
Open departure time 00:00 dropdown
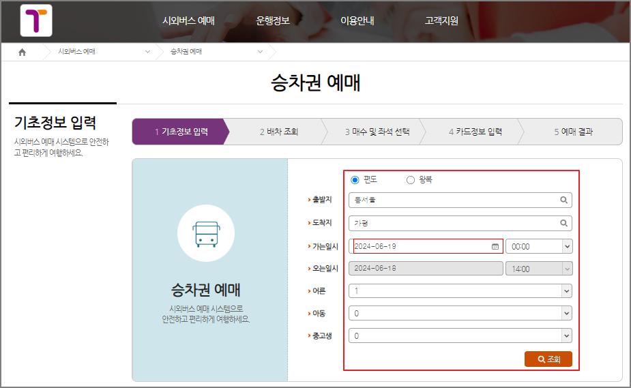click(x=539, y=246)
